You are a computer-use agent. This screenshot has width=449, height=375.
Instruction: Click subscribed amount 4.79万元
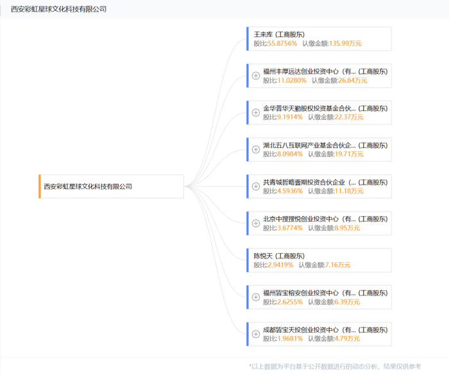coord(347,338)
